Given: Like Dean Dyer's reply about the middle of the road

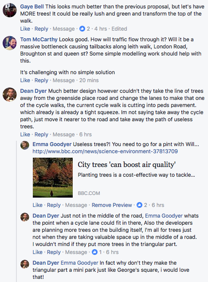Looking at the screenshot, I should (37, 252).
